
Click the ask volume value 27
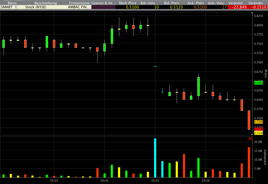(x=224, y=7)
